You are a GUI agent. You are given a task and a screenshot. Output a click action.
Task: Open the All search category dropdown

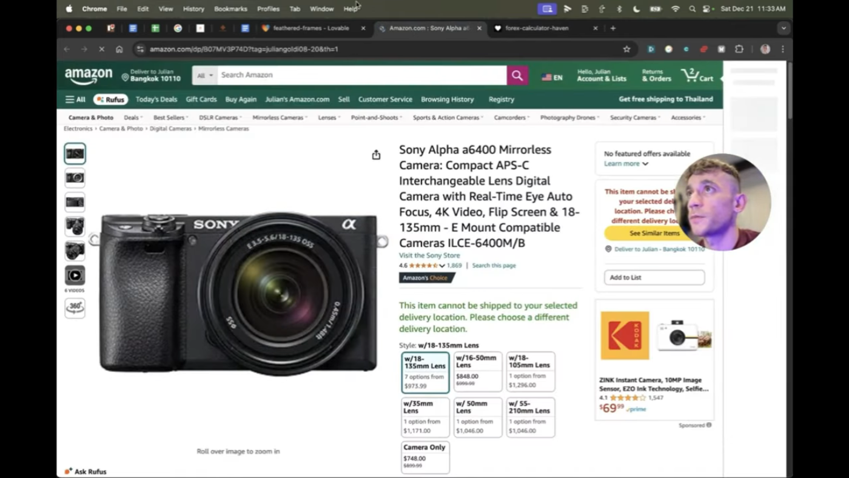205,75
